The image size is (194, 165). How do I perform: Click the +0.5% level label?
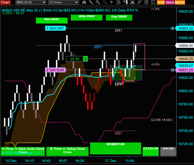155,64
